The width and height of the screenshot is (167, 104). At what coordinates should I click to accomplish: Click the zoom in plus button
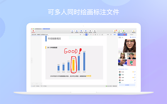click(111, 35)
